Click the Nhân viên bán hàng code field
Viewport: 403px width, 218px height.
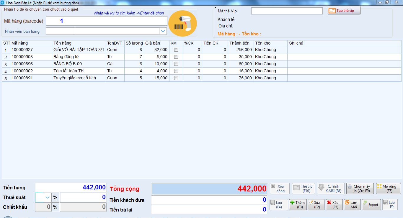[x=61, y=31]
